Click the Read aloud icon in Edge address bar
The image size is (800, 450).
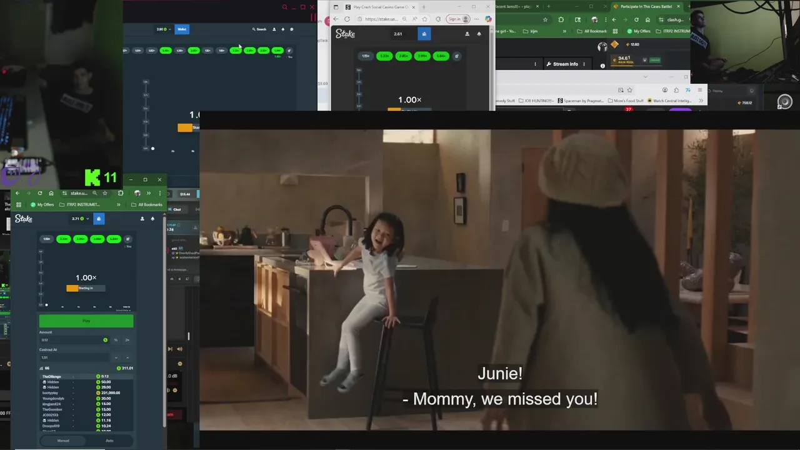pyautogui.click(x=414, y=19)
